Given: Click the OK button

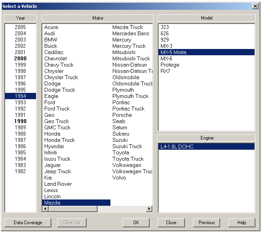Looking at the screenshot, I should point(136,223).
